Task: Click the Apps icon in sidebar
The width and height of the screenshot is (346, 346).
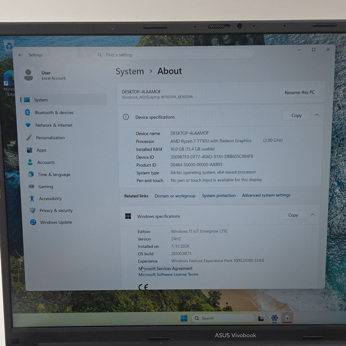Action: point(29,150)
